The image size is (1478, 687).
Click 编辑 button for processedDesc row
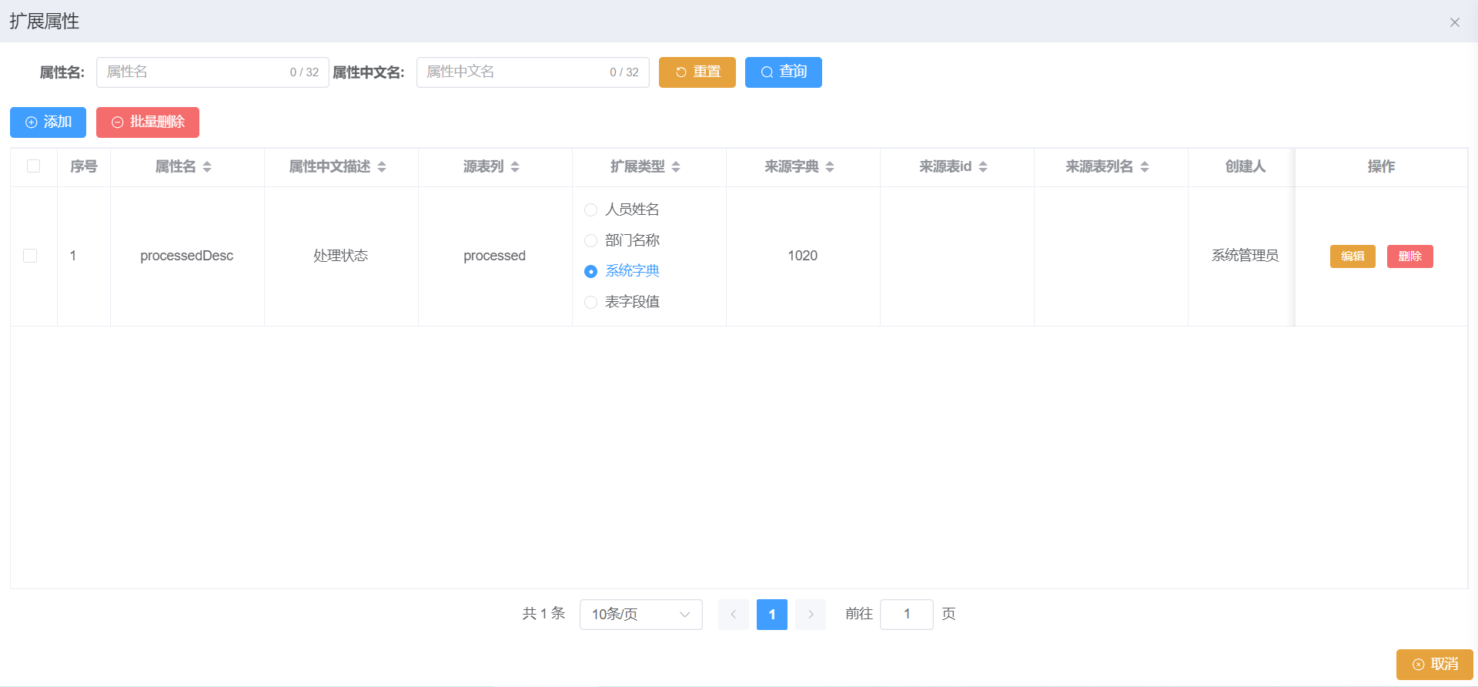[1353, 256]
